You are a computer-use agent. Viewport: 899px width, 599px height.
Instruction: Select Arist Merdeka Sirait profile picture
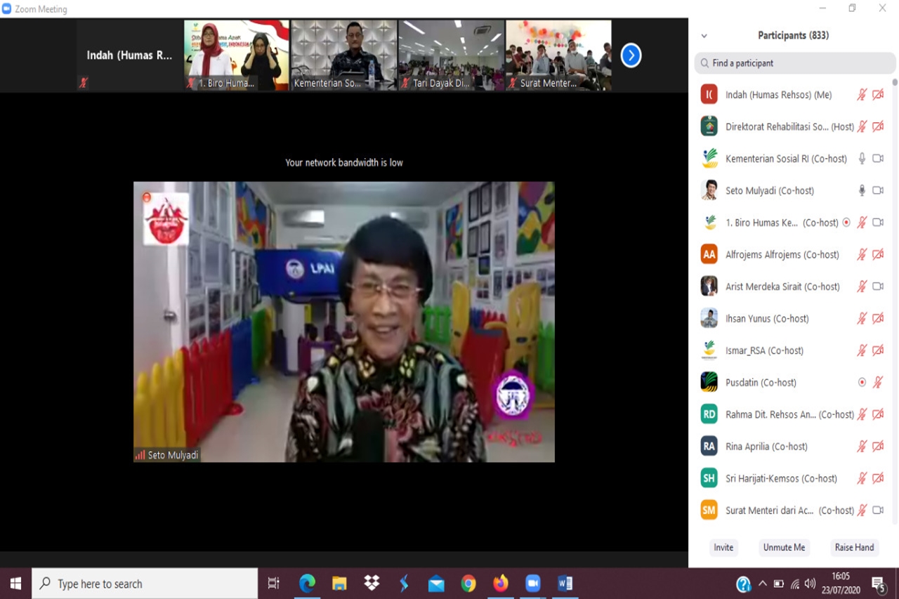click(x=709, y=286)
